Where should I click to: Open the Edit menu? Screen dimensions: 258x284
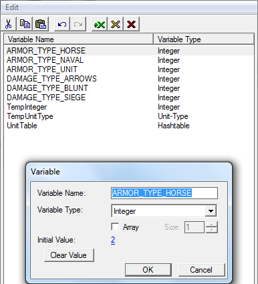tap(12, 7)
